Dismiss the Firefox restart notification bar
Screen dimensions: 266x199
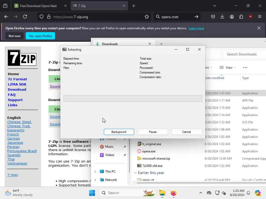(259, 28)
